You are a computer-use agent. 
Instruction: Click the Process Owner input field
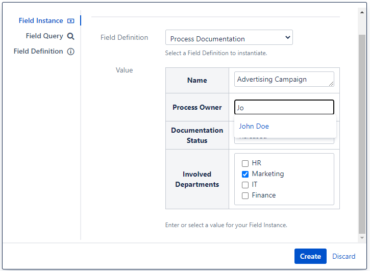pos(284,107)
